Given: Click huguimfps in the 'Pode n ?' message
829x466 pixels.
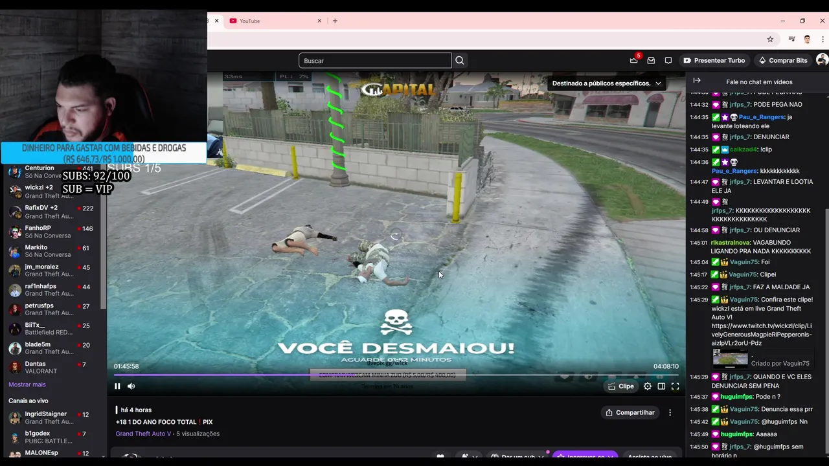Looking at the screenshot, I should tap(736, 397).
